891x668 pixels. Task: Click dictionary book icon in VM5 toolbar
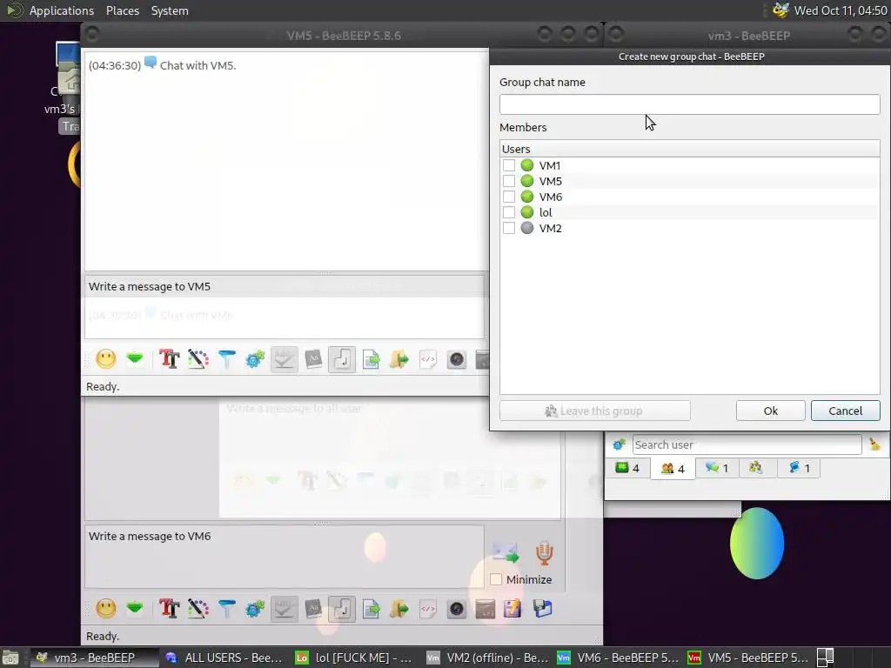313,359
